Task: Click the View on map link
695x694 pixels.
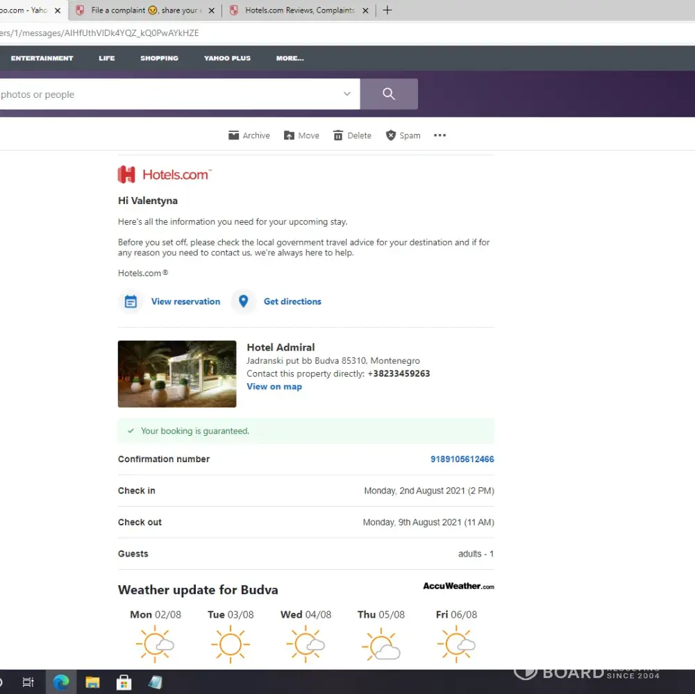Action: point(274,387)
